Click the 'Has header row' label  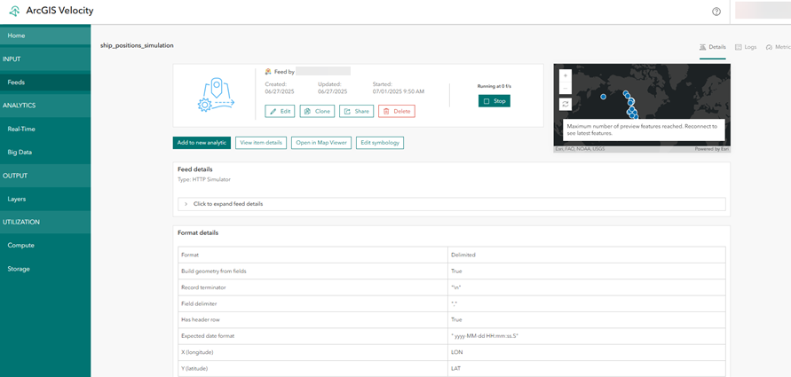coord(201,319)
